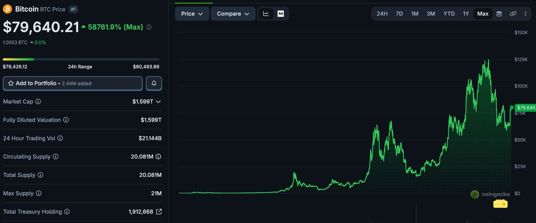The width and height of the screenshot is (536, 223).
Task: Click the $125K y-axis label
Action: 521,59
